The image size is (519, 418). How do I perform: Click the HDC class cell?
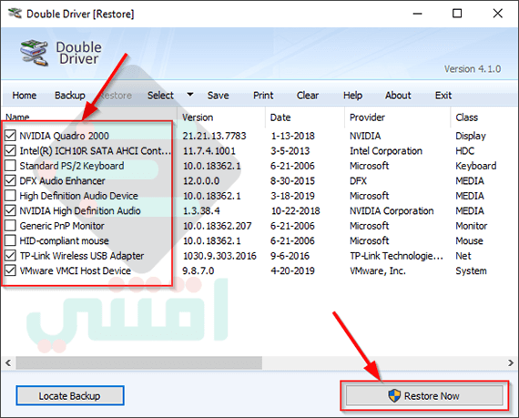(464, 151)
